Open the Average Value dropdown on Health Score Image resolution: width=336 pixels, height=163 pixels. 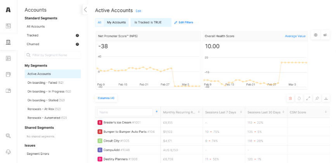295,36
